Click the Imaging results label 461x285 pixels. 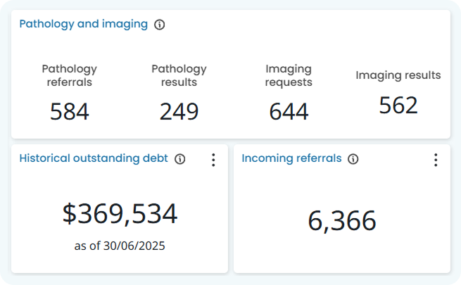(x=398, y=75)
